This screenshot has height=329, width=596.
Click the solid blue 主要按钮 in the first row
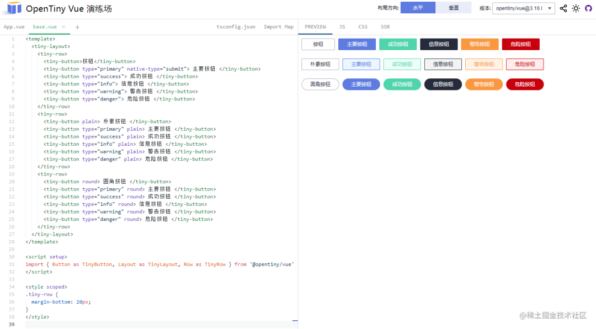[357, 44]
